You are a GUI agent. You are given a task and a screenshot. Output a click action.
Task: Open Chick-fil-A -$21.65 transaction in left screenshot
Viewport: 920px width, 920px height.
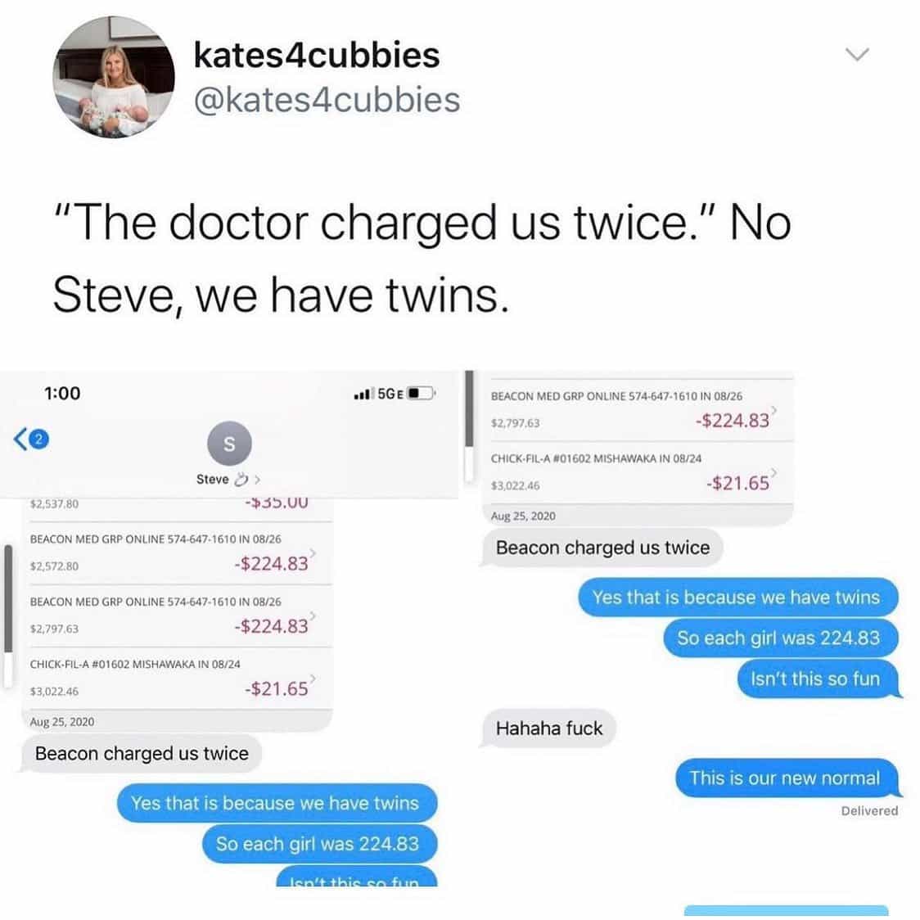177,679
